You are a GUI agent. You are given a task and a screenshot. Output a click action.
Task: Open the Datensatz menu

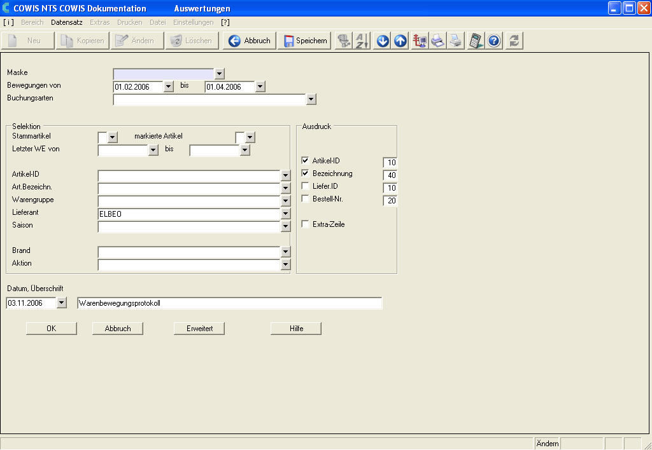click(x=67, y=22)
